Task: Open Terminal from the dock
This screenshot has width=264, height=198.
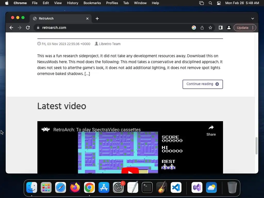Action: pos(147,187)
